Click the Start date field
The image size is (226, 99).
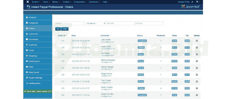pyautogui.click(x=120, y=23)
